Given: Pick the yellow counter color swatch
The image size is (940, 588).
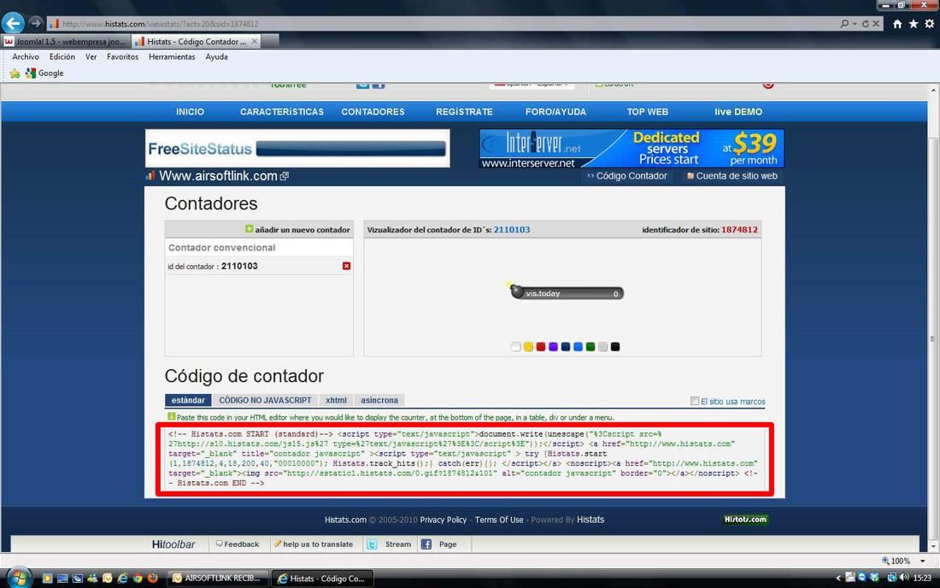Looking at the screenshot, I should (528, 346).
